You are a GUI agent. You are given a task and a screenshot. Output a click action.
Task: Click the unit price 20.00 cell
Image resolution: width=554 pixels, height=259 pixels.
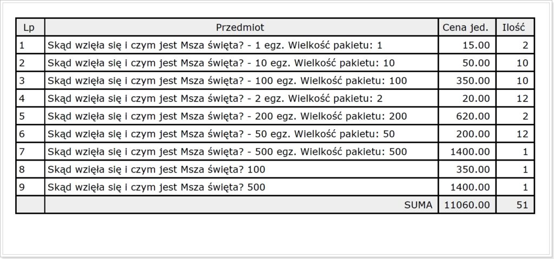click(x=467, y=98)
